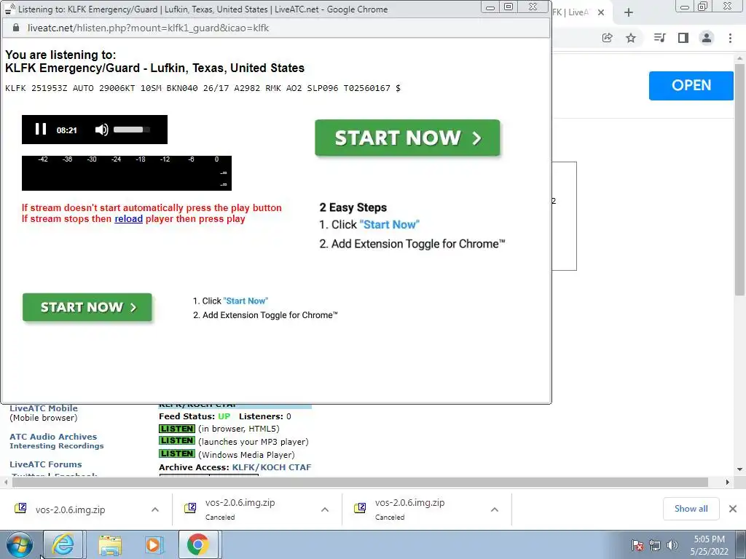Close the LiveATC popup window

click(x=533, y=7)
